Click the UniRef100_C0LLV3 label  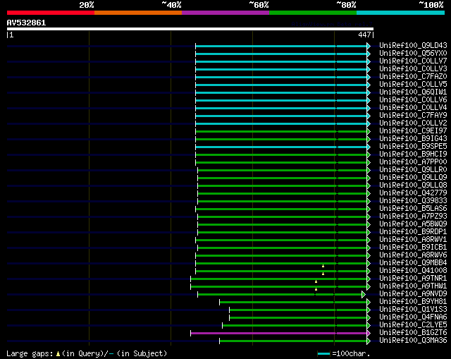pos(413,69)
